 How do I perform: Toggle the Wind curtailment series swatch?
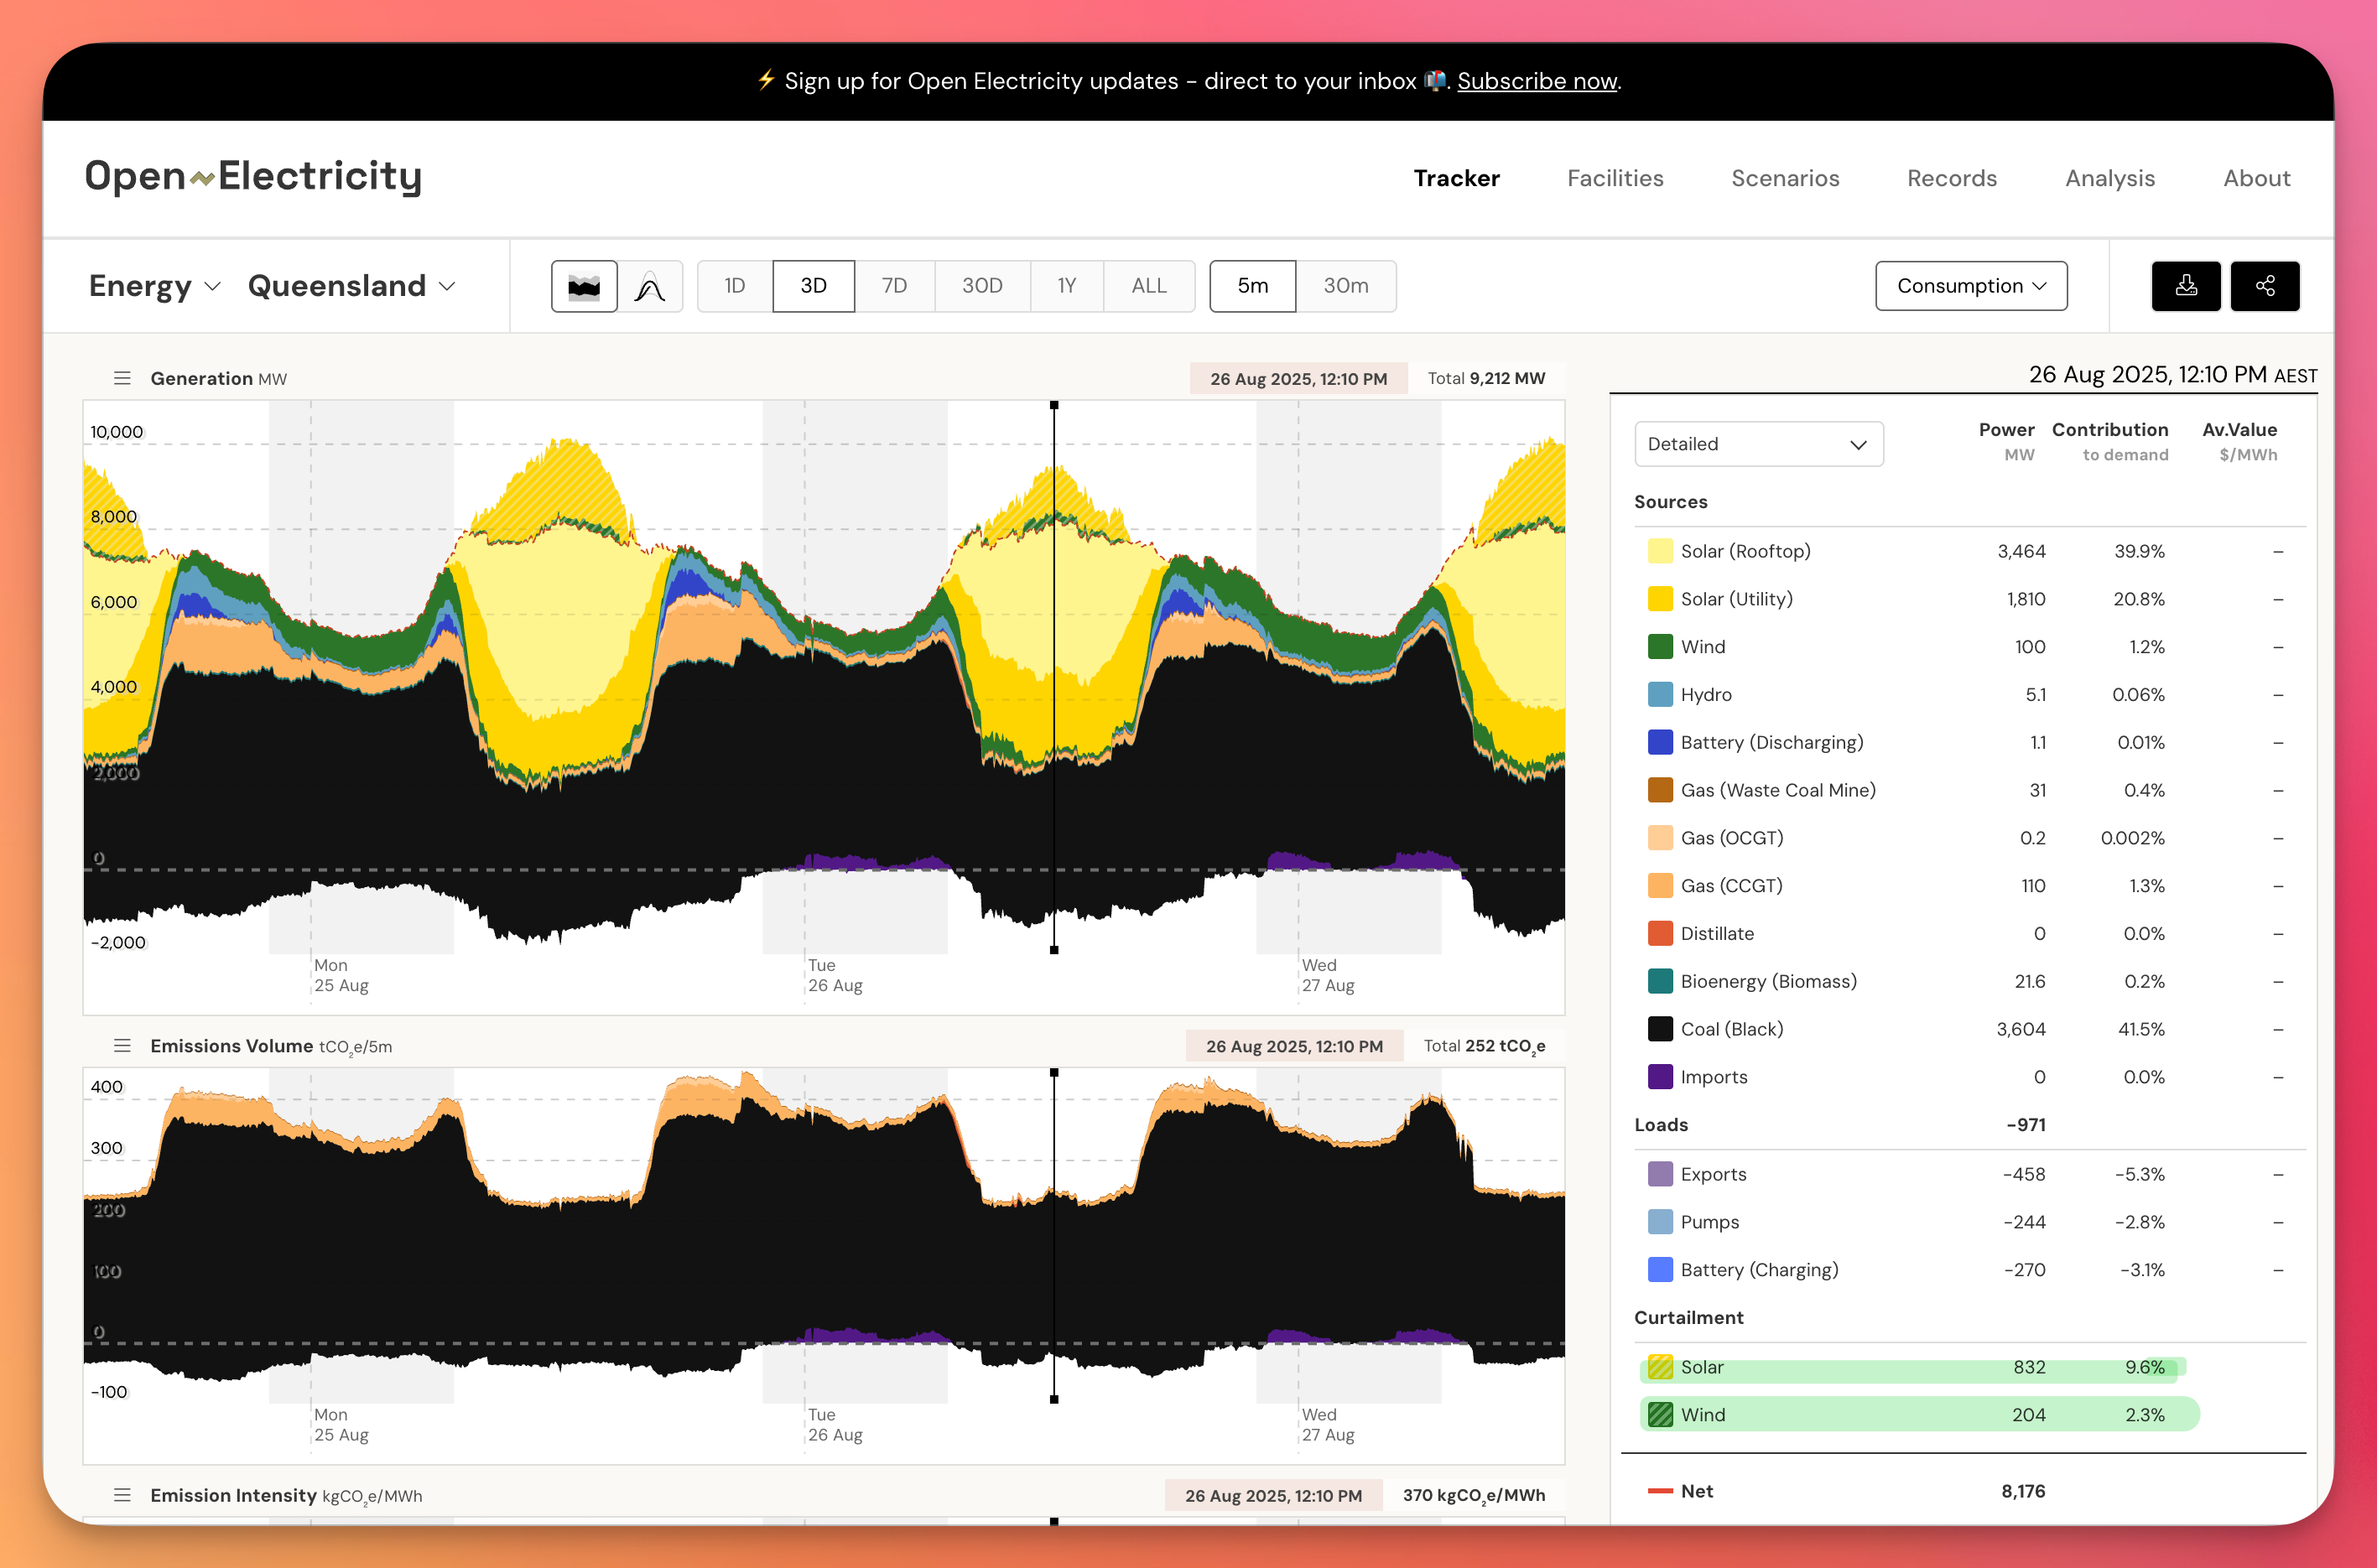click(1659, 1416)
